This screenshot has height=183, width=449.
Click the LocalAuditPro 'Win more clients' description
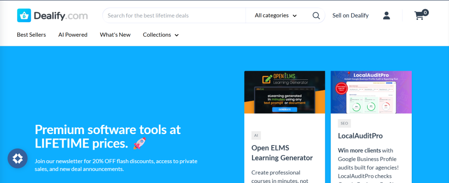coord(368,166)
